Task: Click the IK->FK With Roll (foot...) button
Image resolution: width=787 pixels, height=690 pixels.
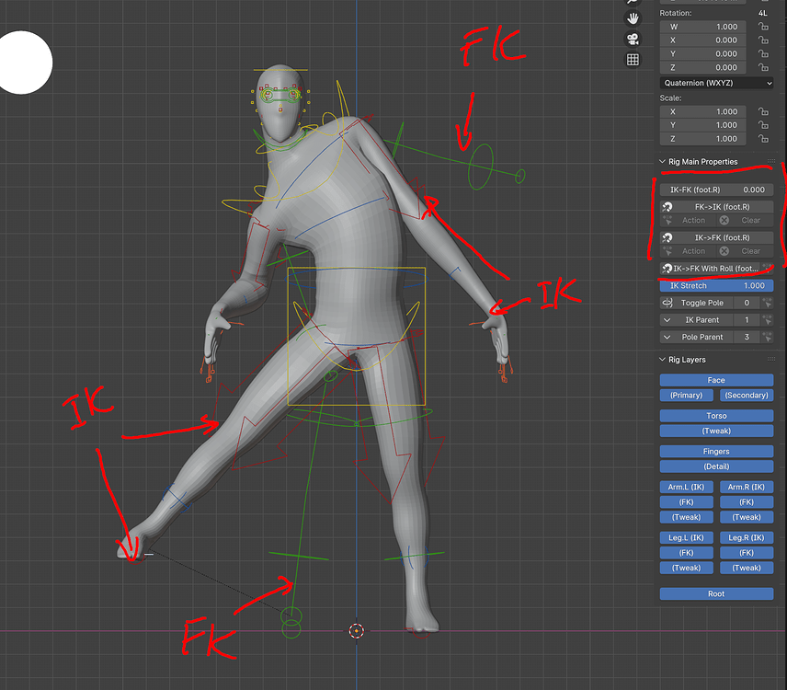Action: click(x=710, y=269)
